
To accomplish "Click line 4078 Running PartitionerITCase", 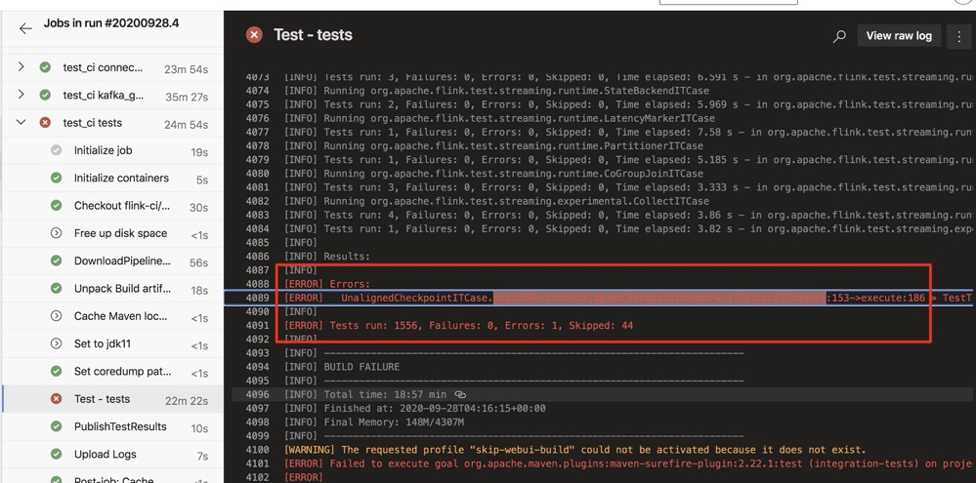I will click(493, 145).
